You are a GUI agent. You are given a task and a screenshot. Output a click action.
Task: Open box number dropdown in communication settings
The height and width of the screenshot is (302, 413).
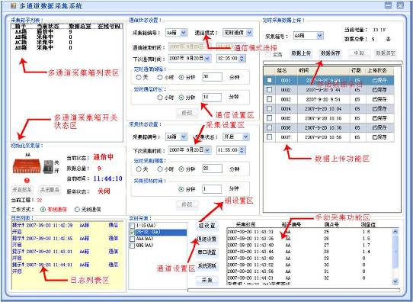point(184,33)
